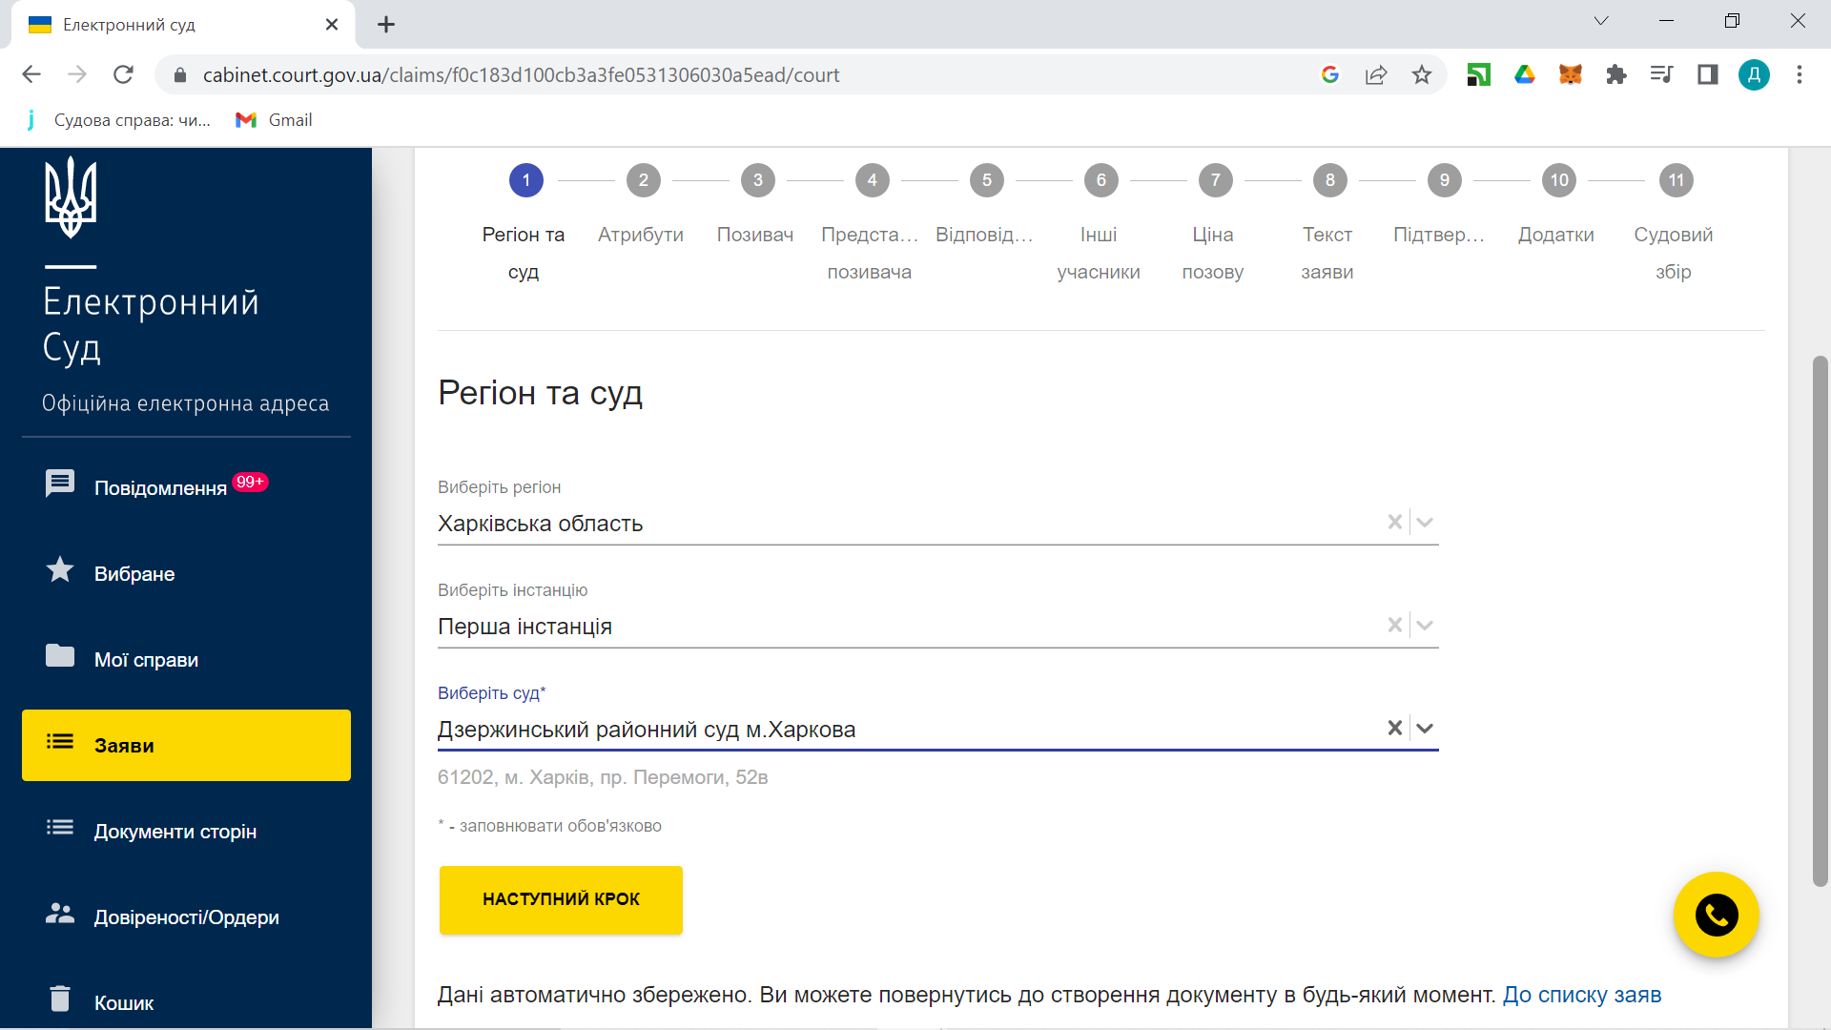Go to step 2 Атрибути
This screenshot has width=1831, height=1030.
point(643,180)
